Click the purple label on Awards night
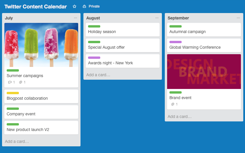Screen dimensions: 245x153 point(94,58)
